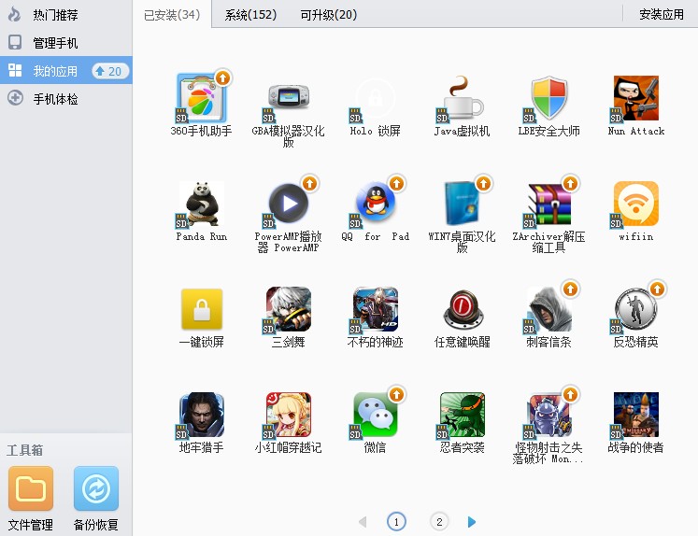Click the previous page arrow

pyautogui.click(x=363, y=522)
